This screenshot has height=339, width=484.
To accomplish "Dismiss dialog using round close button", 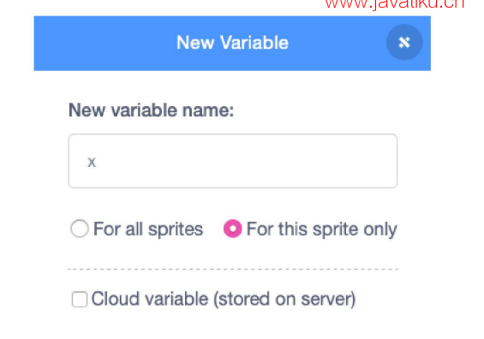I will pyautogui.click(x=404, y=42).
